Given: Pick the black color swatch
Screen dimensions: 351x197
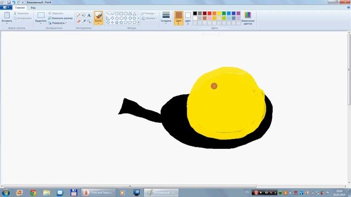Looking at the screenshot, I should 195,13.
